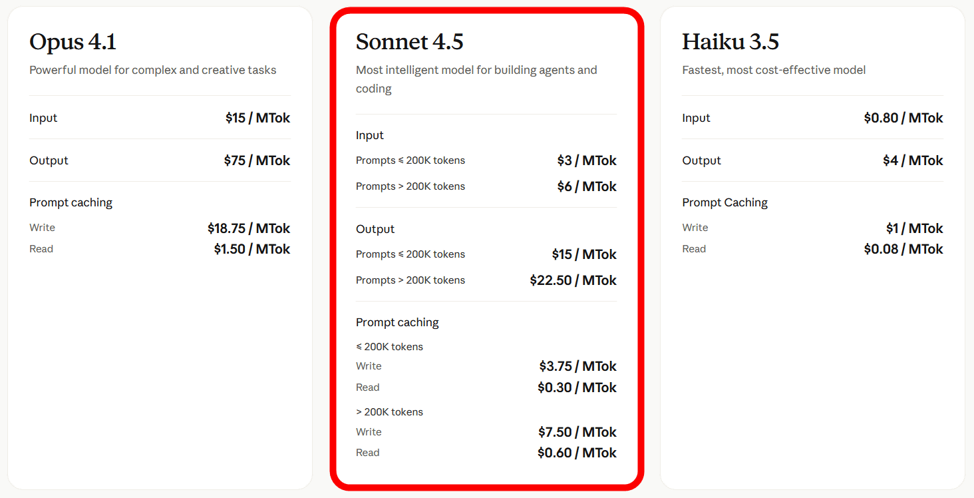The height and width of the screenshot is (498, 974).
Task: Select the Opus 4.1 input price $15 / MTok
Action: pyautogui.click(x=257, y=118)
